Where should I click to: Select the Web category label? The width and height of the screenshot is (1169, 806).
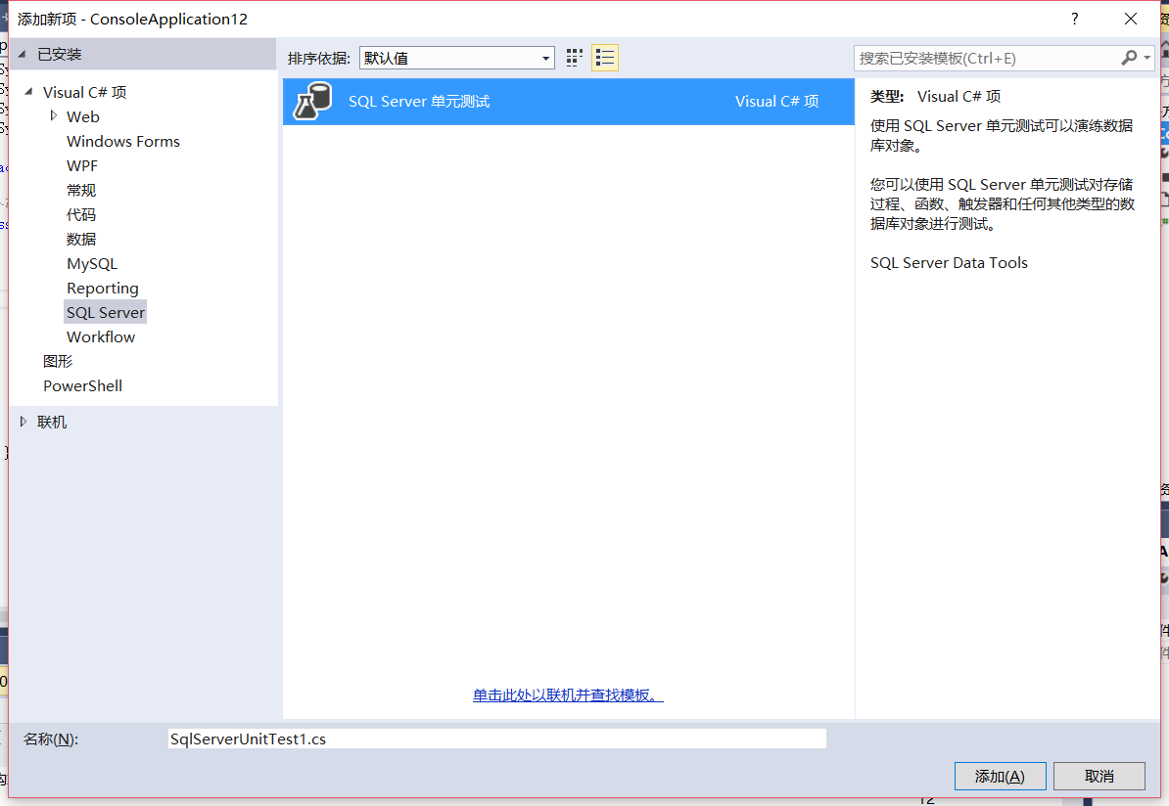tap(83, 117)
